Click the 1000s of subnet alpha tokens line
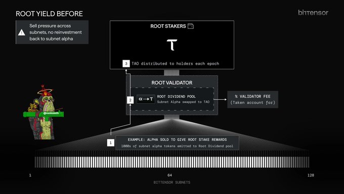The image size is (344, 194). [177, 146]
